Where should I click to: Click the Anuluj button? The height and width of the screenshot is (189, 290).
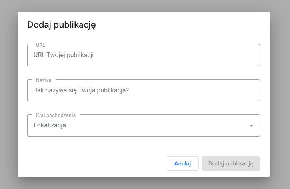point(183,163)
